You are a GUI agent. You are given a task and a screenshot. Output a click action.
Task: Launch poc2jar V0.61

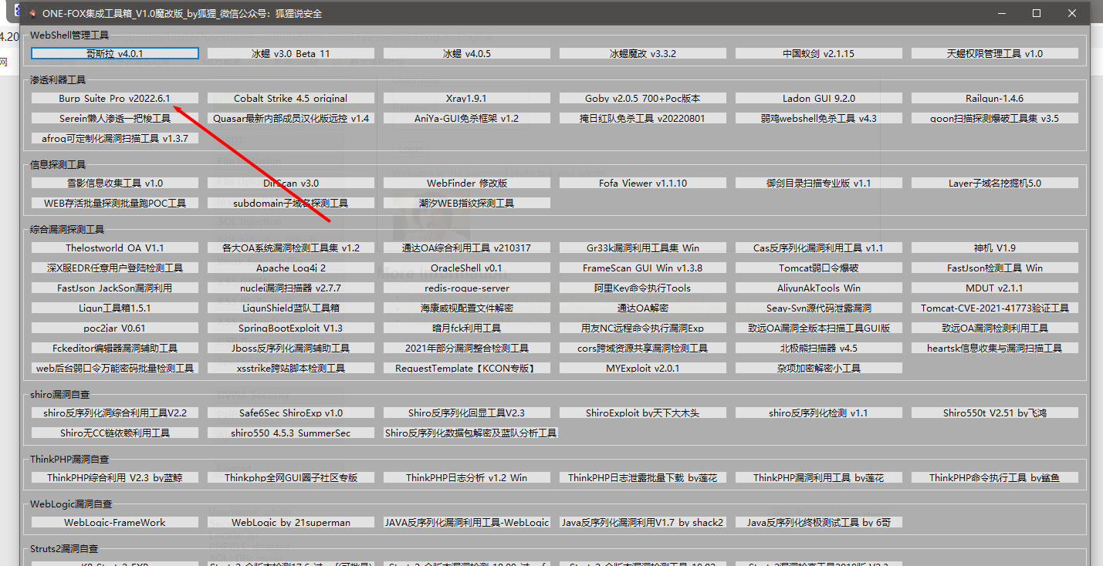point(115,328)
